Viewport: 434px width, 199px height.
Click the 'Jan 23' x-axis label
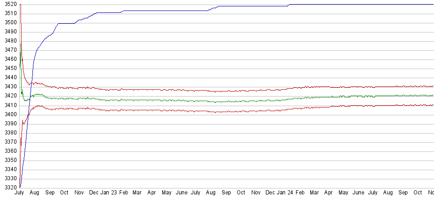tap(109, 193)
